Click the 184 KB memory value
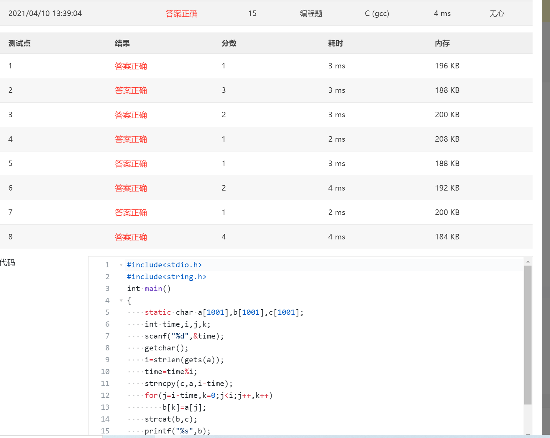Viewport: 550px width, 438px height. coord(447,237)
